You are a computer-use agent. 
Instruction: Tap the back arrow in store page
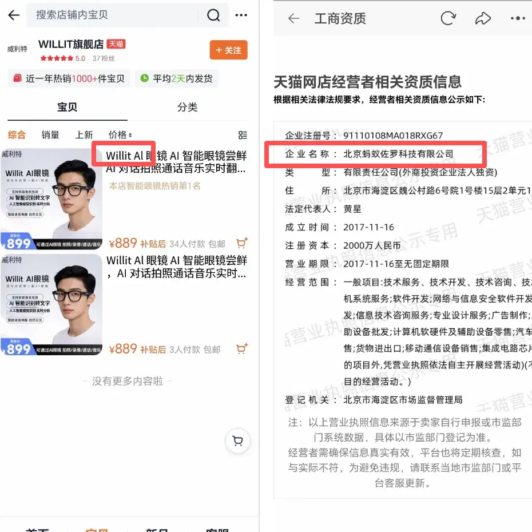pos(14,15)
